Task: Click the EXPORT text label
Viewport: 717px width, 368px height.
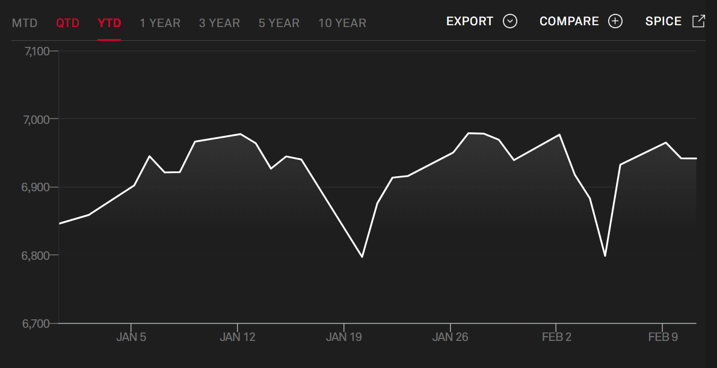Action: (469, 22)
